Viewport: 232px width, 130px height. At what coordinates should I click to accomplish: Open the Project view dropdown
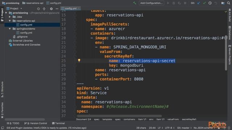14,9
